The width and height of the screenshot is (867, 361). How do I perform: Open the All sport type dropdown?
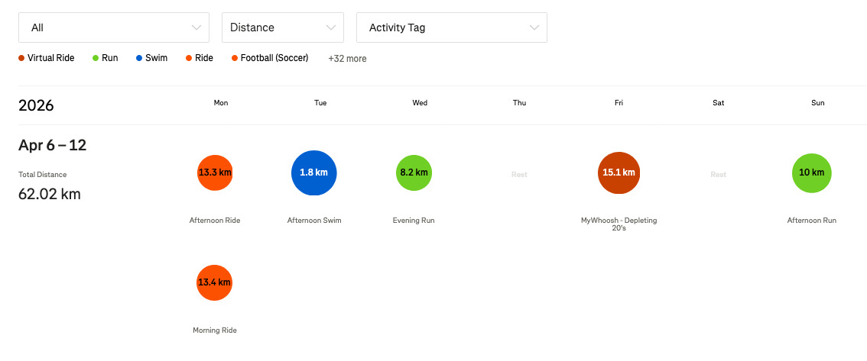pyautogui.click(x=114, y=27)
